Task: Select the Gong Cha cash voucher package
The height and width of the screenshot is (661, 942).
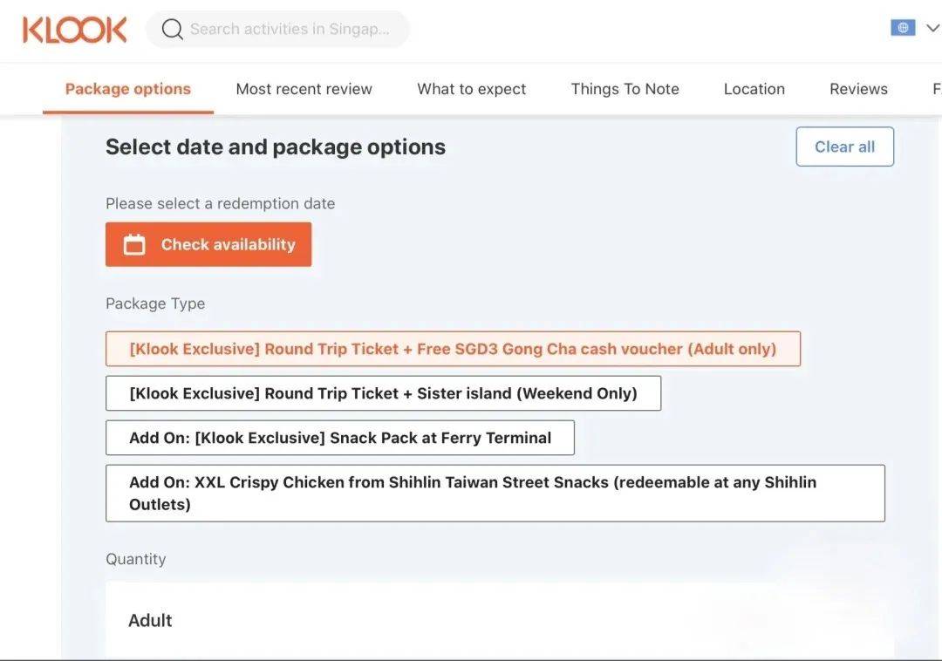Action: [x=453, y=349]
